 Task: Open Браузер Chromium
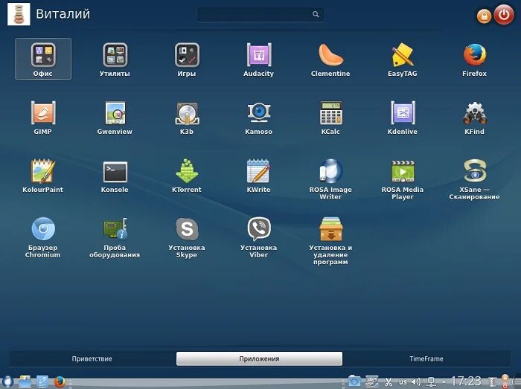(x=43, y=237)
